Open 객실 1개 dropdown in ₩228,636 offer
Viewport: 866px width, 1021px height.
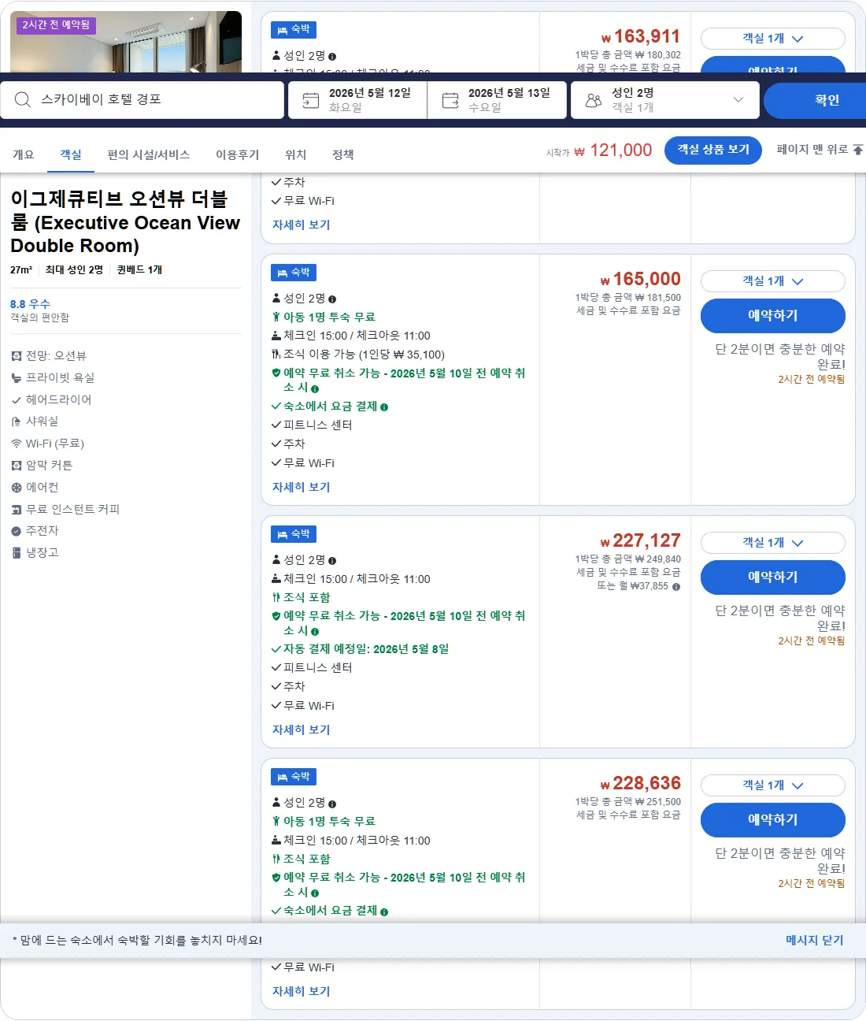click(773, 785)
